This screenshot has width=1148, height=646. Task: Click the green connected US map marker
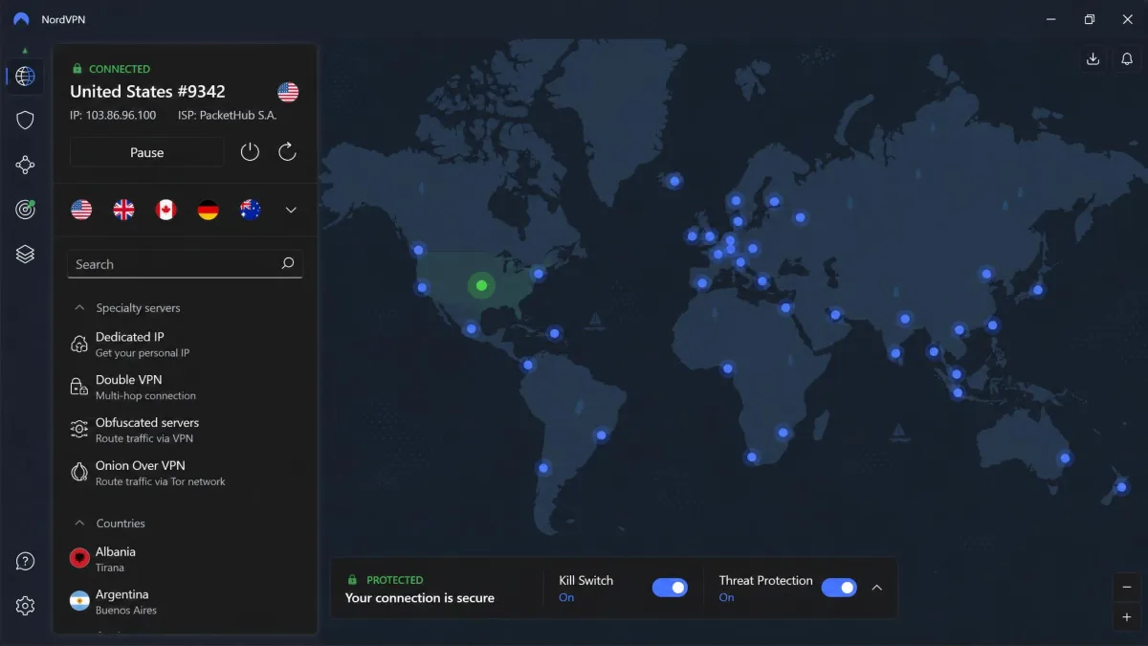481,285
